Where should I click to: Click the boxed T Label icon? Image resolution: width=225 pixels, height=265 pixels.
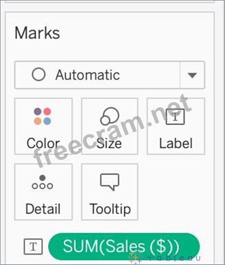(175, 117)
